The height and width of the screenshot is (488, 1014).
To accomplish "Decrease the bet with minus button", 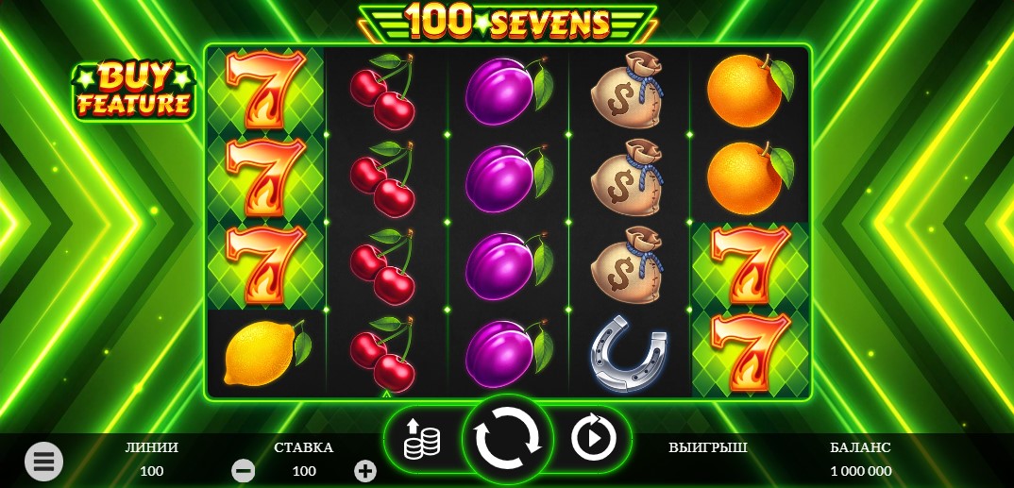I will [x=244, y=471].
